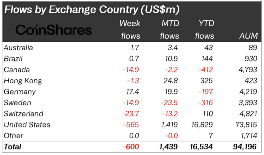
Task: Select the MTD flows column header
Action: pyautogui.click(x=170, y=30)
